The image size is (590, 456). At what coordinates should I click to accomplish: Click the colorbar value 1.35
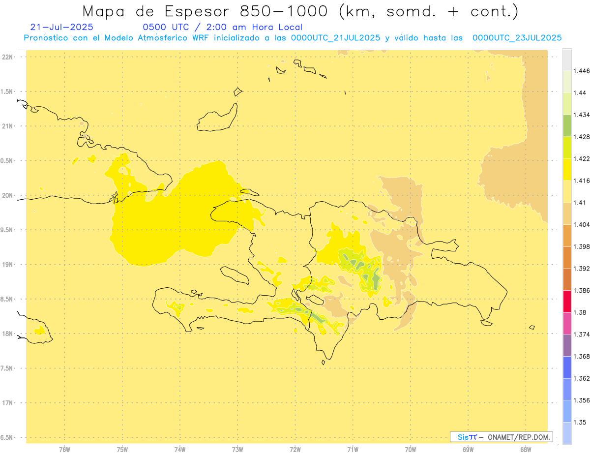(x=580, y=422)
